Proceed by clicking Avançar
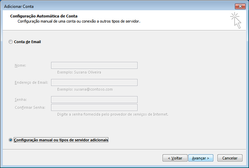 coord(201,158)
